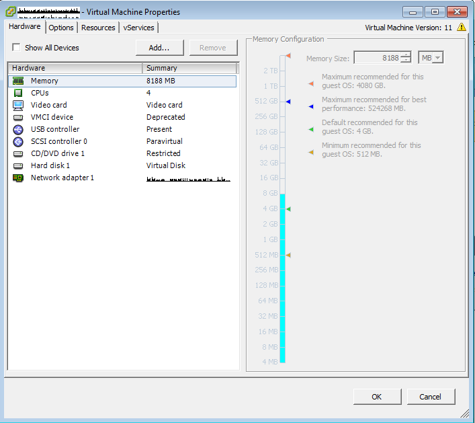Click the USB controller icon
Screen dimensions: 475x423
18,129
